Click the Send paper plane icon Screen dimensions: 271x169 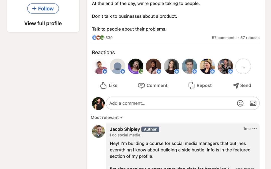click(x=236, y=86)
